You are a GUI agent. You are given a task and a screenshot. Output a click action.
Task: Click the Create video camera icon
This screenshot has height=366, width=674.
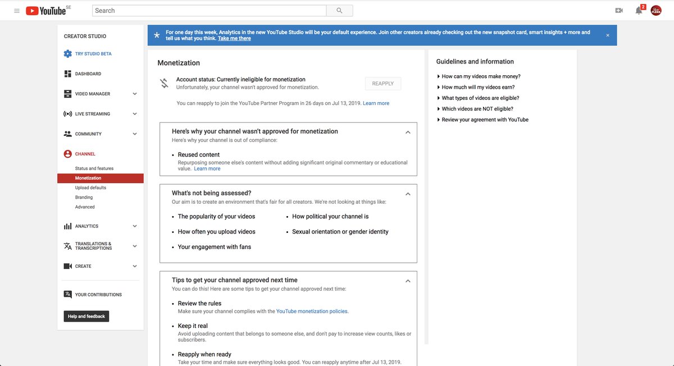(68, 266)
